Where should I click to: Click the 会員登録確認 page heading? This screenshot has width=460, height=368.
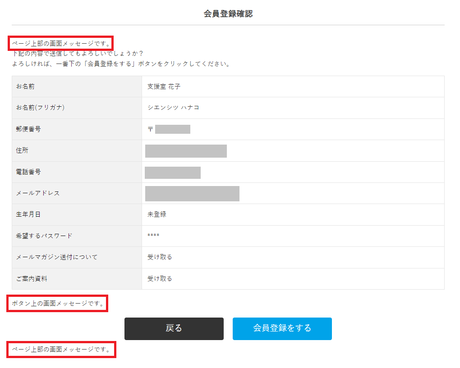(228, 14)
